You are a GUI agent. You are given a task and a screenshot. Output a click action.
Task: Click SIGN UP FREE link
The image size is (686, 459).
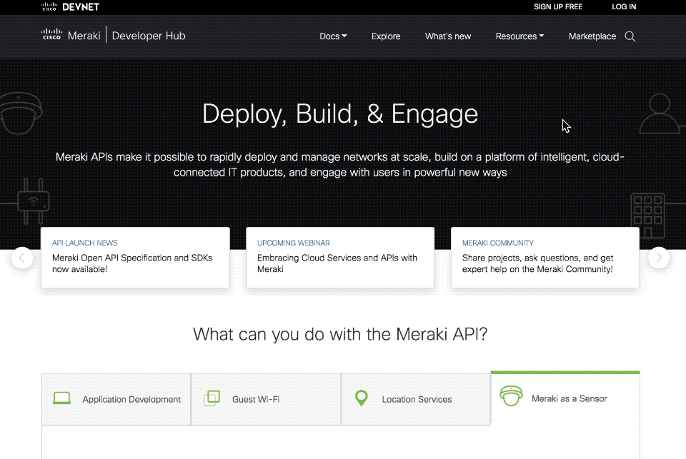pyautogui.click(x=558, y=6)
